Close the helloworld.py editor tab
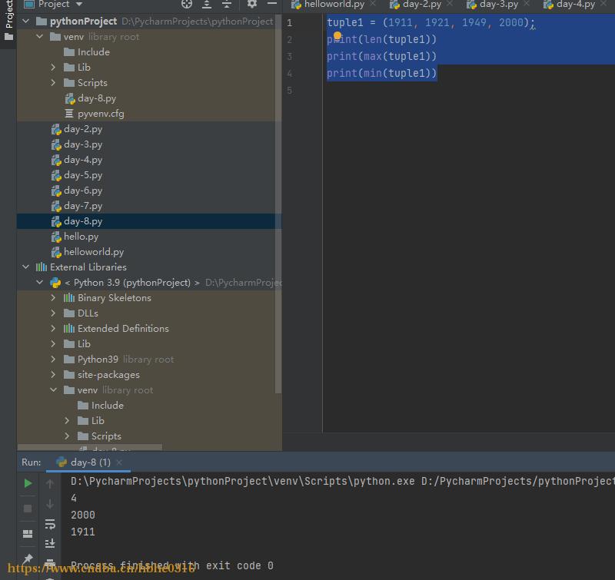Screen dimensions: 615x580 (373, 4)
